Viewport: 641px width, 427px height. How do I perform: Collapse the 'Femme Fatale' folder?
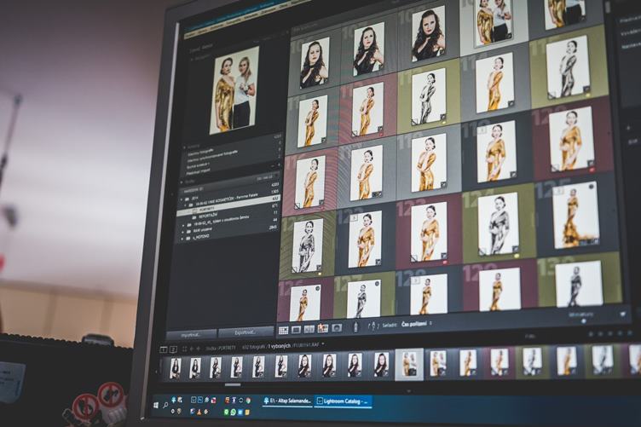[x=187, y=205]
